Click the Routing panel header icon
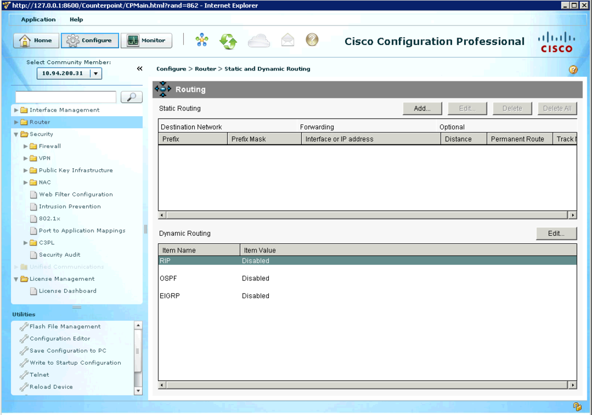Image resolution: width=592 pixels, height=415 pixels. click(162, 89)
